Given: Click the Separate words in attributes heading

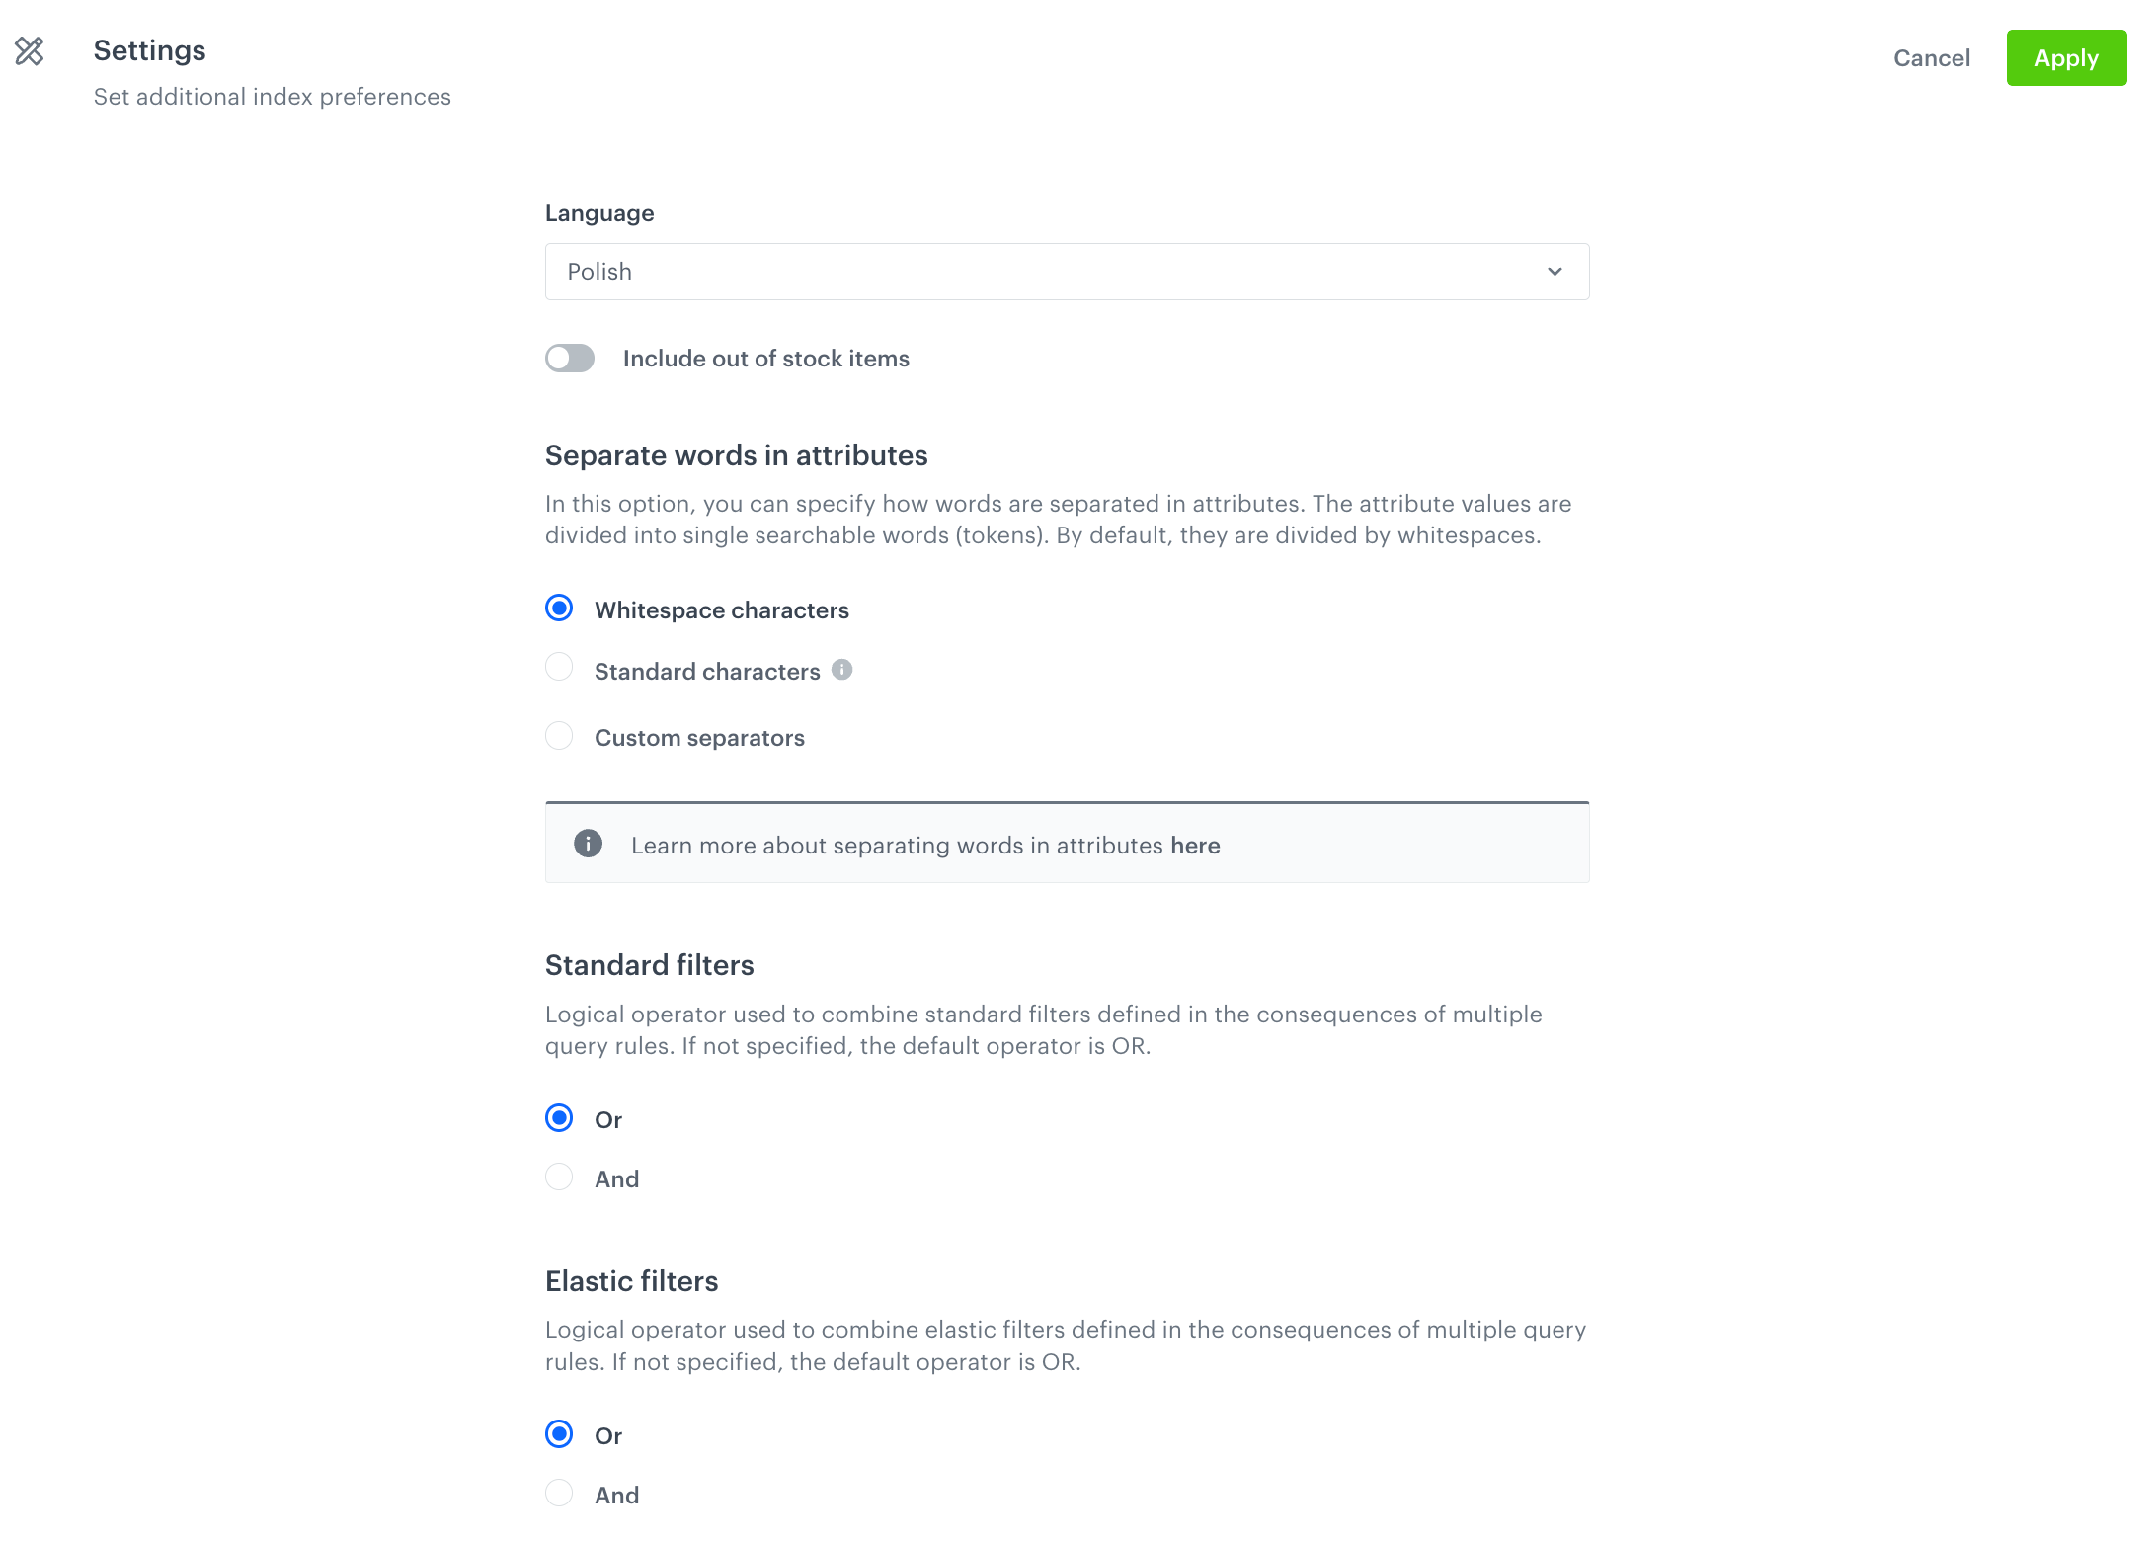Looking at the screenshot, I should click(736, 454).
